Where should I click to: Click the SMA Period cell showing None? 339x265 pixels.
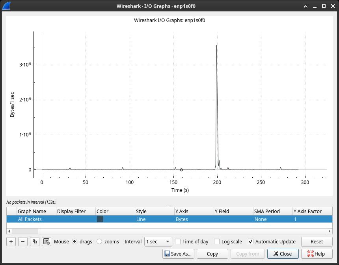click(x=273, y=219)
